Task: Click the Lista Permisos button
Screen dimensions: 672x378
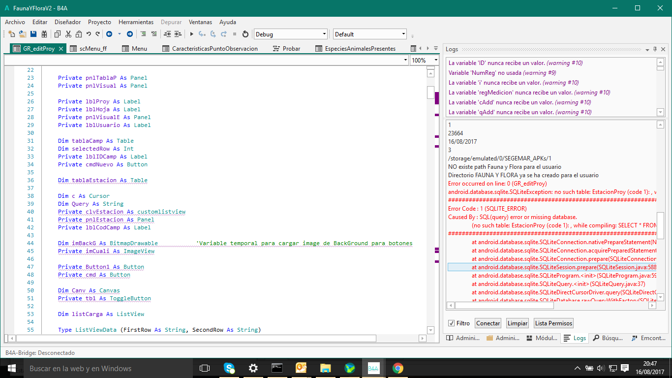Action: (553, 323)
